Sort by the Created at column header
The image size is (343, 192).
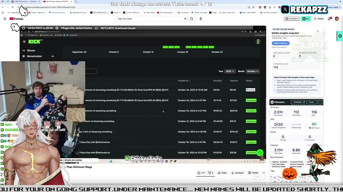(x=184, y=81)
